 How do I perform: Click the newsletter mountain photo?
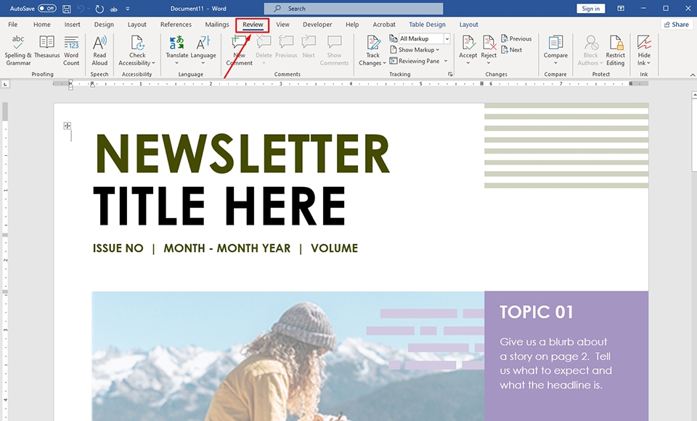[288, 357]
